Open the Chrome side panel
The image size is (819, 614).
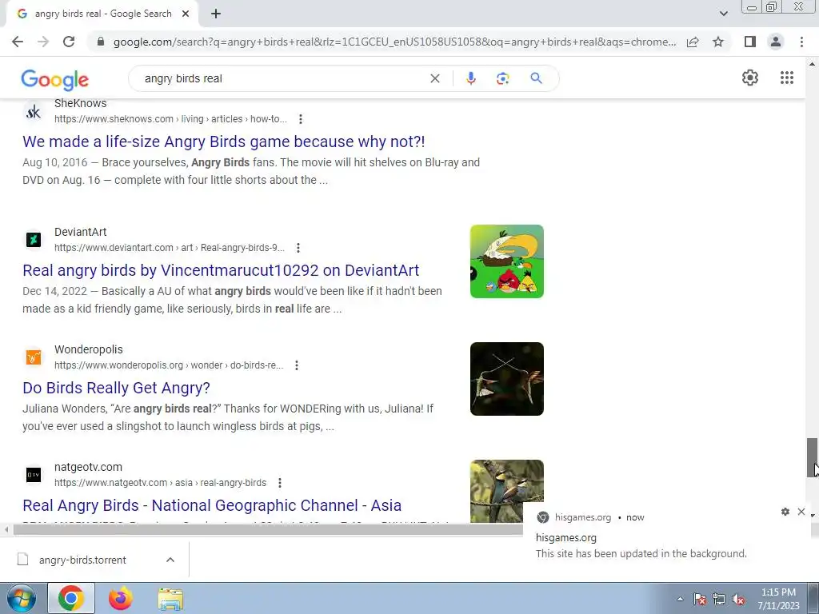[750, 42]
